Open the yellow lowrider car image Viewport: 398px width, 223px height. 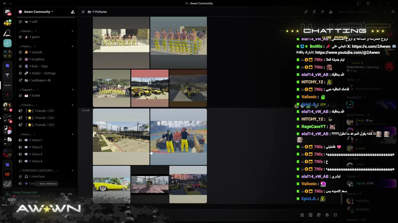(x=112, y=185)
